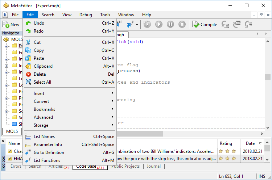The height and width of the screenshot is (180, 272).
Task: Click the red Delete icon
Action: [x=28, y=74]
